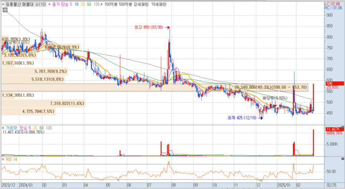
Task: Click the 2025/01 date axis label
Action: click(x=285, y=185)
